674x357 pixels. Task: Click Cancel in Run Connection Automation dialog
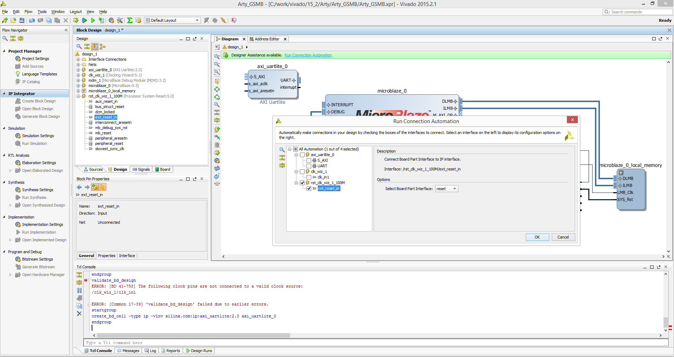[563, 237]
